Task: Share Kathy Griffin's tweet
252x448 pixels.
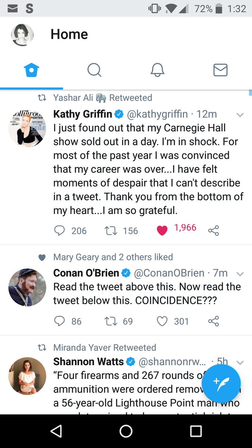Action: [x=214, y=231]
